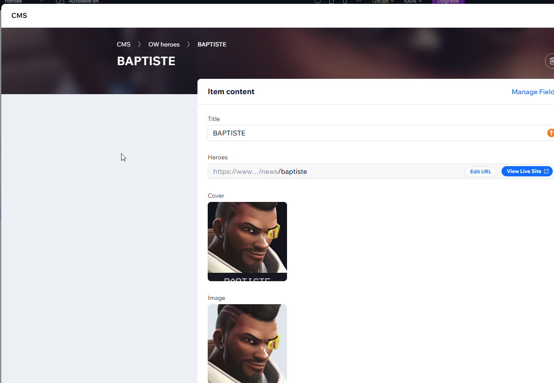Screen dimensions: 554x383
Task: Click the large BAPTISTE page heading
Action: tap(146, 61)
